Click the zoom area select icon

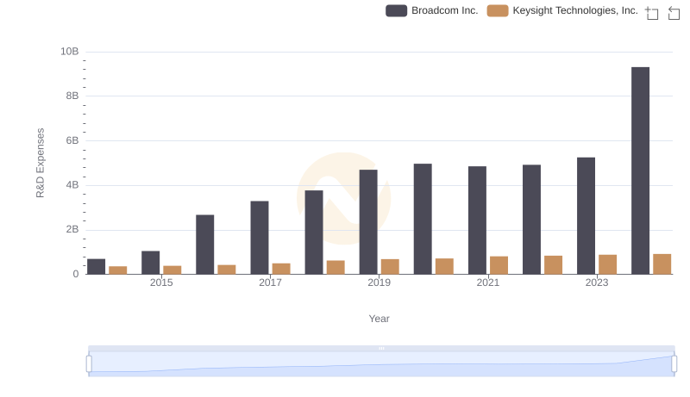click(652, 13)
